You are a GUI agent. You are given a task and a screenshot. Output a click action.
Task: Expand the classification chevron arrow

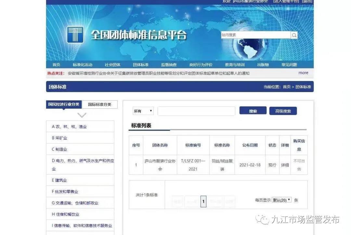click(x=82, y=115)
